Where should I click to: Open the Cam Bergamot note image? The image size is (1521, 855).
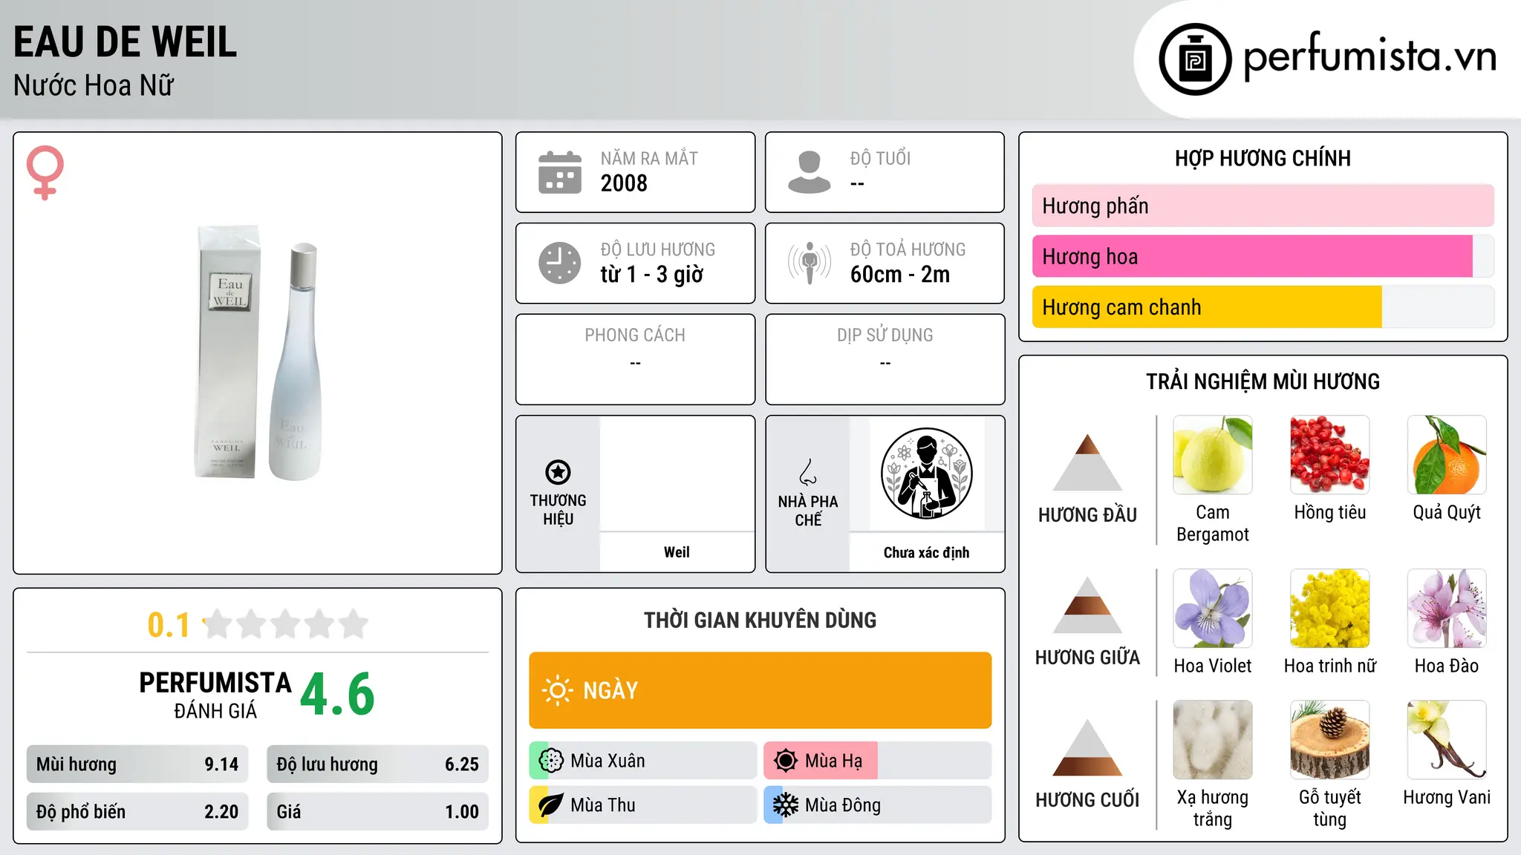pyautogui.click(x=1213, y=455)
